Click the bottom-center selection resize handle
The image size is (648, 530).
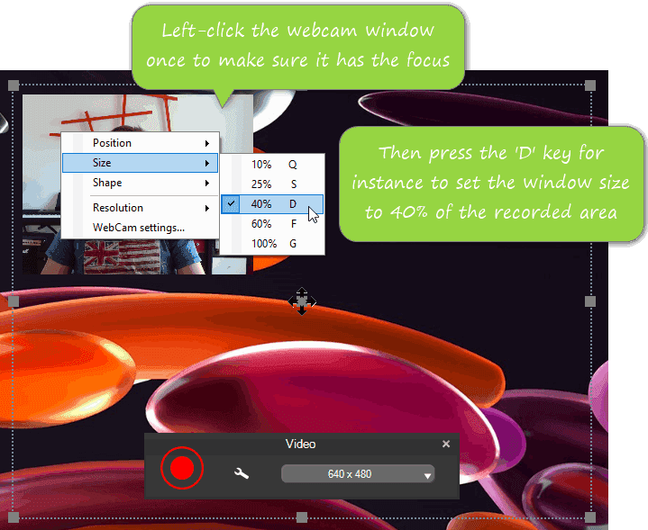pos(302,517)
